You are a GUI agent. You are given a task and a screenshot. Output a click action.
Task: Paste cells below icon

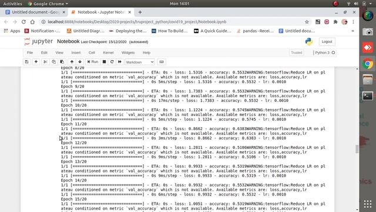point(62,62)
